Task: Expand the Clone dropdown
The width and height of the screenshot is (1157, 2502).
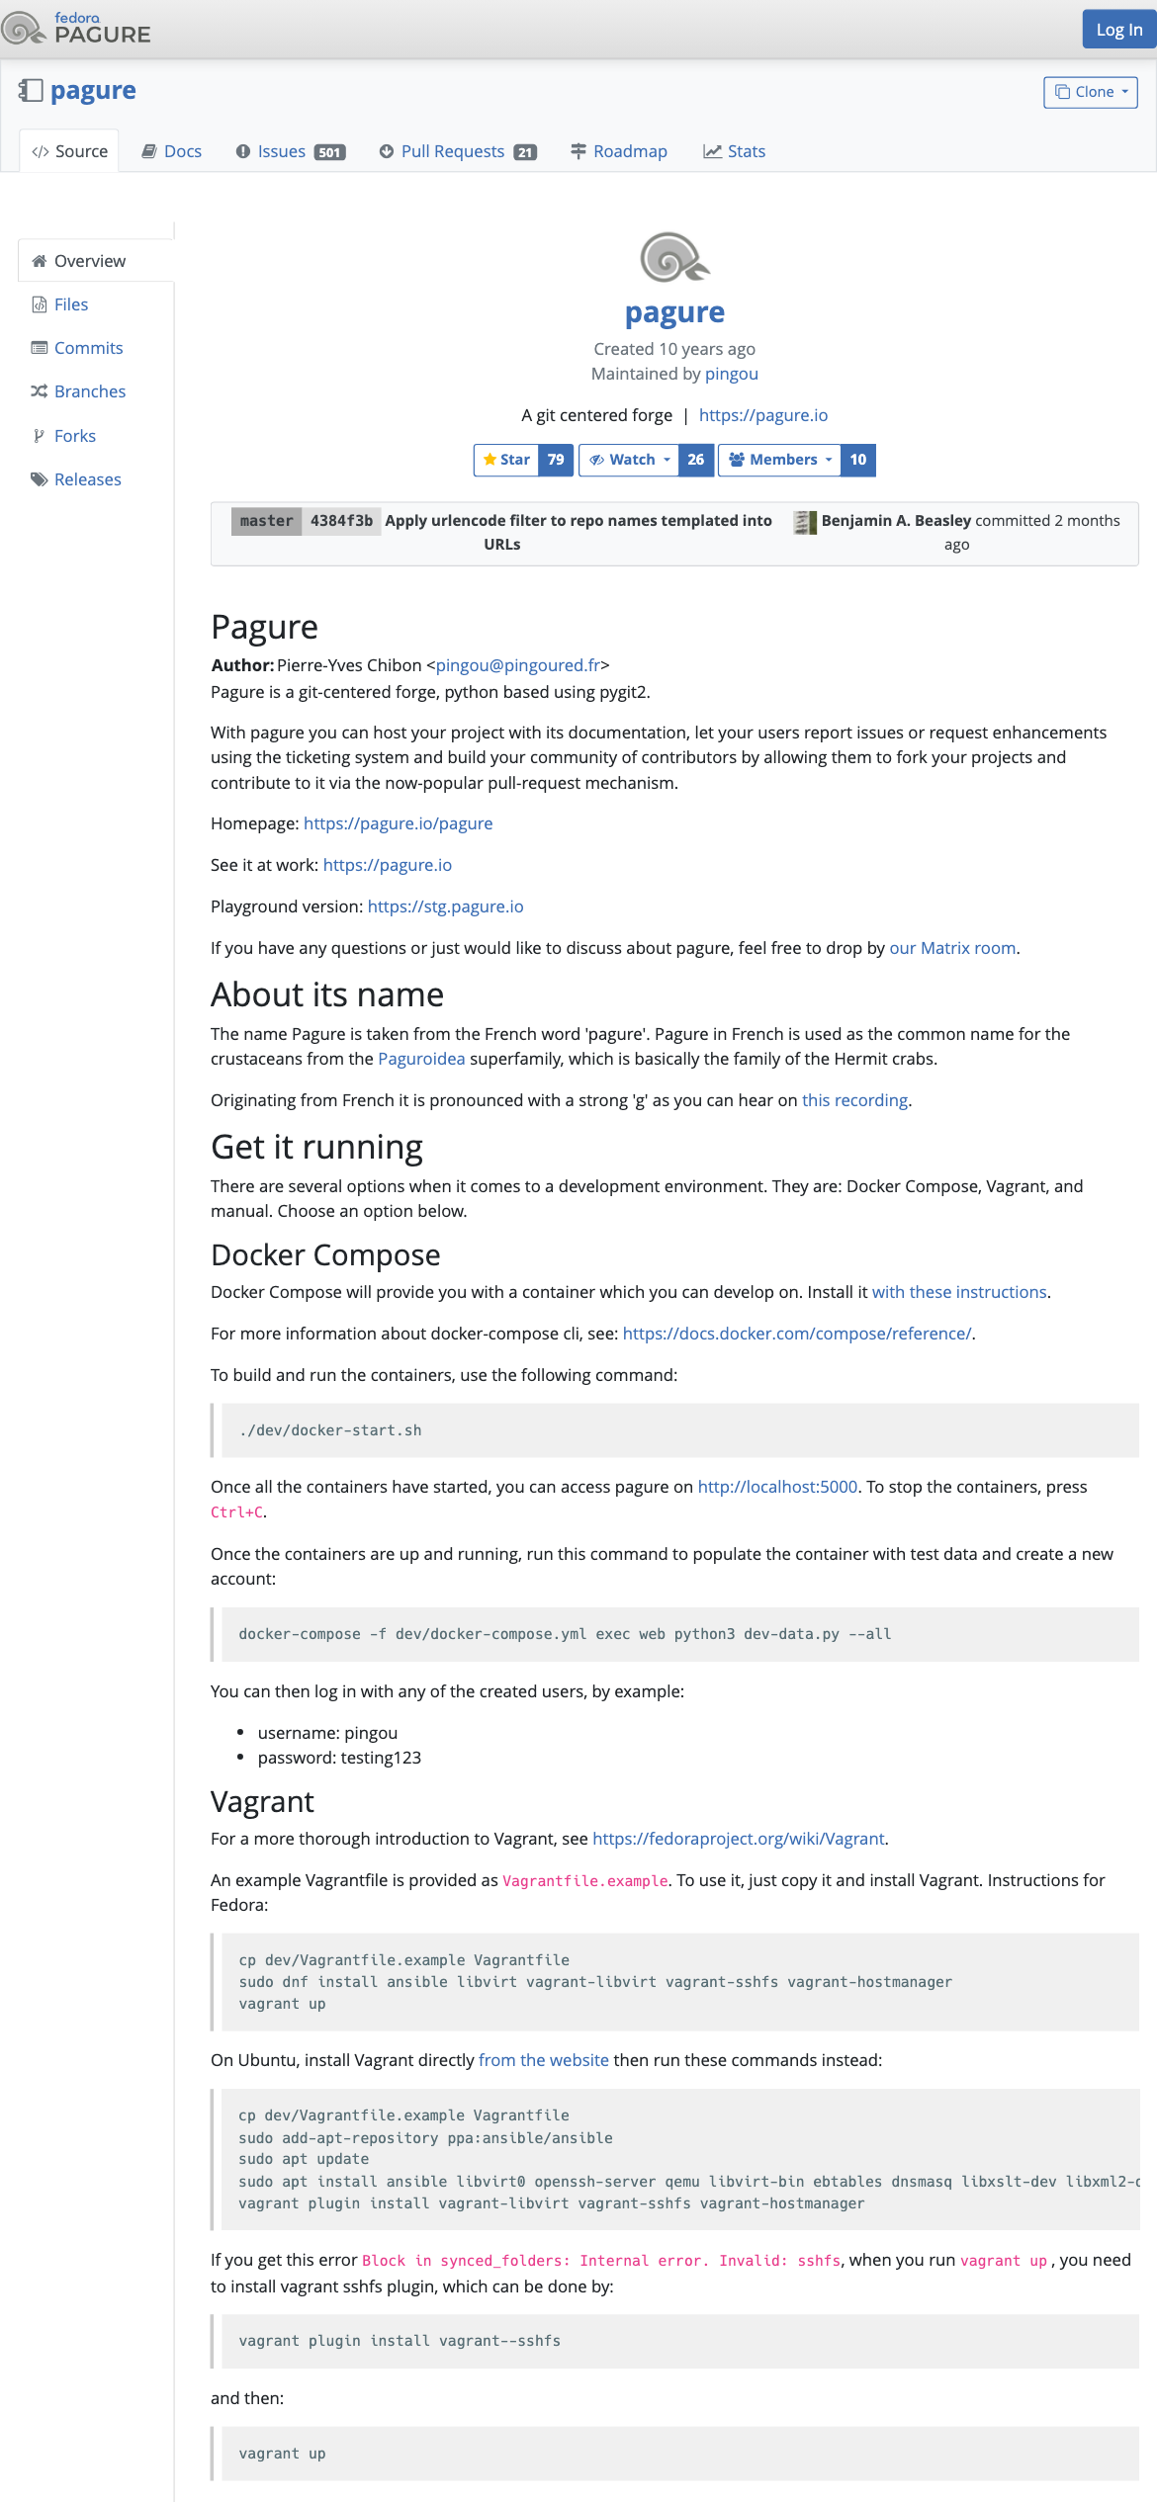Action: coord(1091,92)
